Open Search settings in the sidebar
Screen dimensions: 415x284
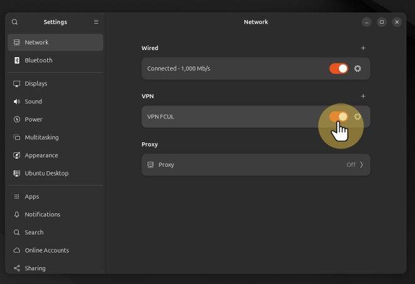(55, 233)
